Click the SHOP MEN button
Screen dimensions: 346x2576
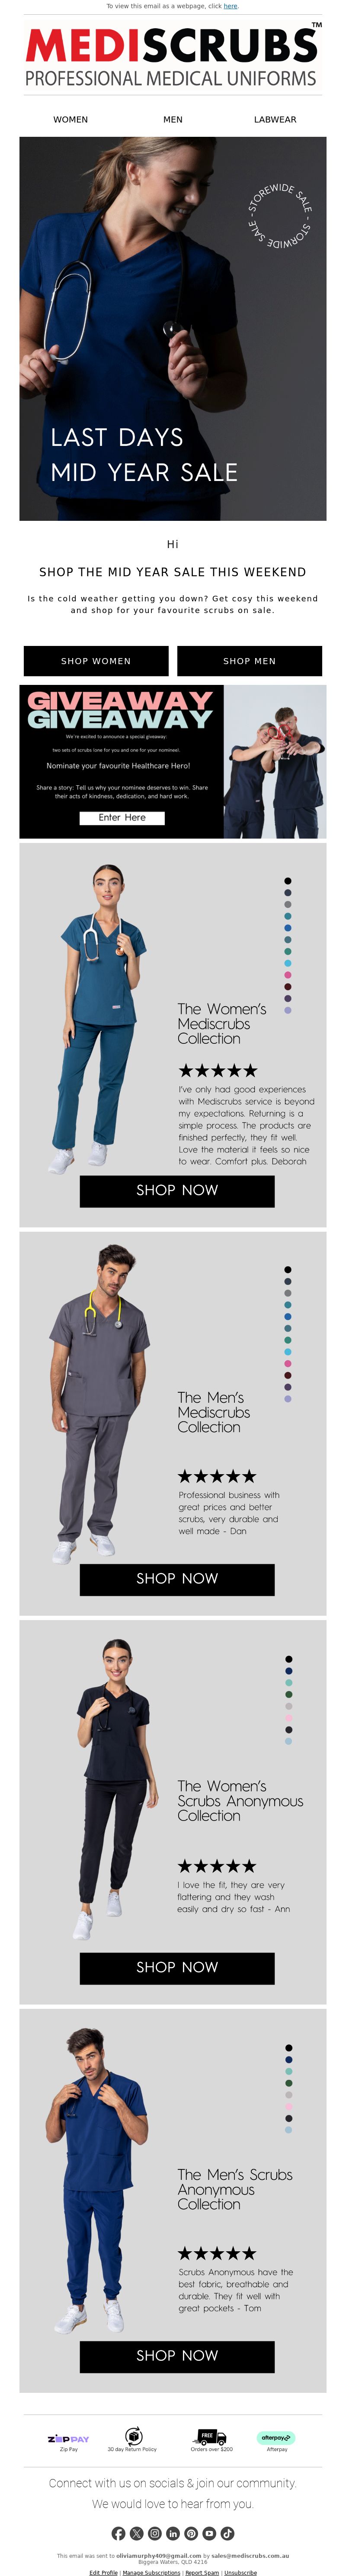coord(250,660)
